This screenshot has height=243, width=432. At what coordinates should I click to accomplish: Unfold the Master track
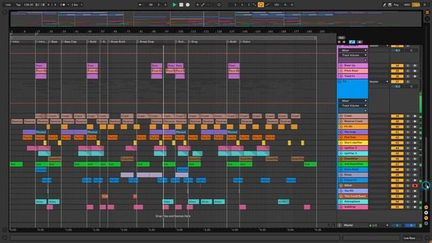(x=340, y=225)
